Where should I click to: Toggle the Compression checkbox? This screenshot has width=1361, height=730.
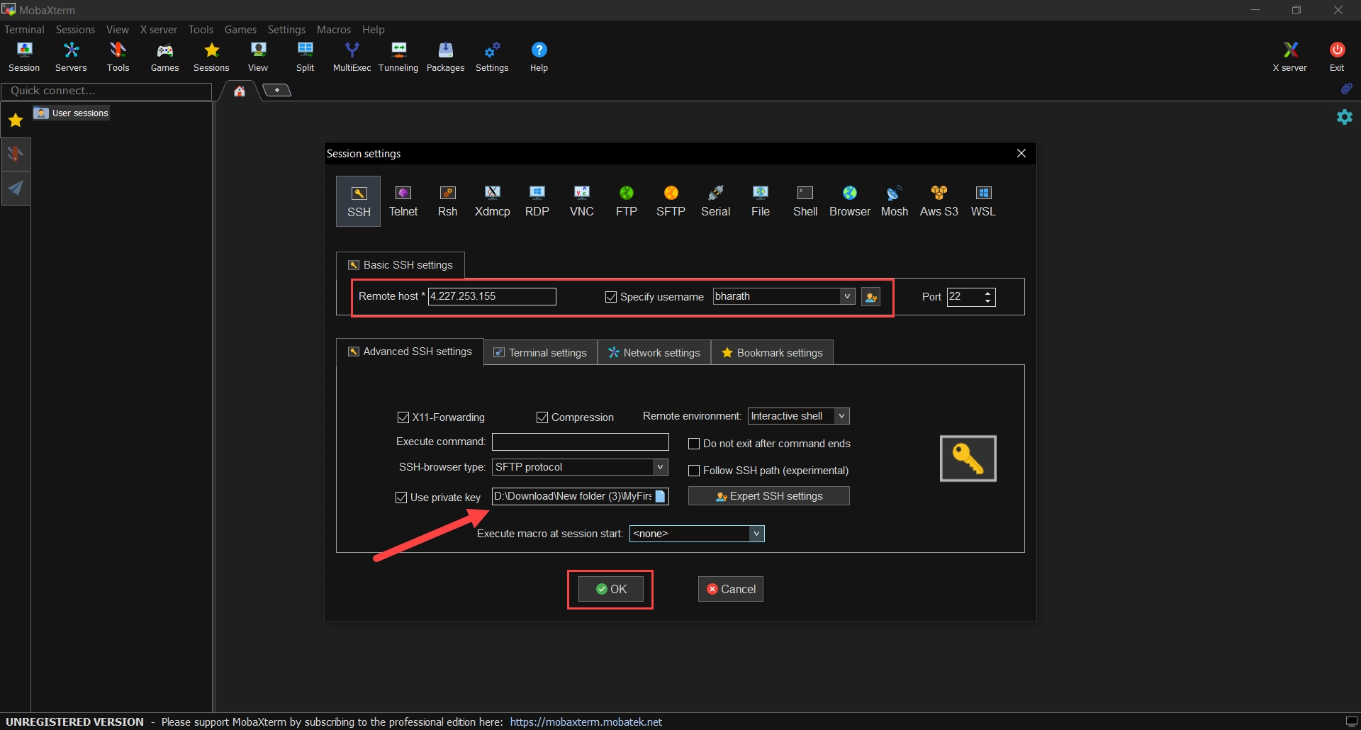[x=542, y=417]
